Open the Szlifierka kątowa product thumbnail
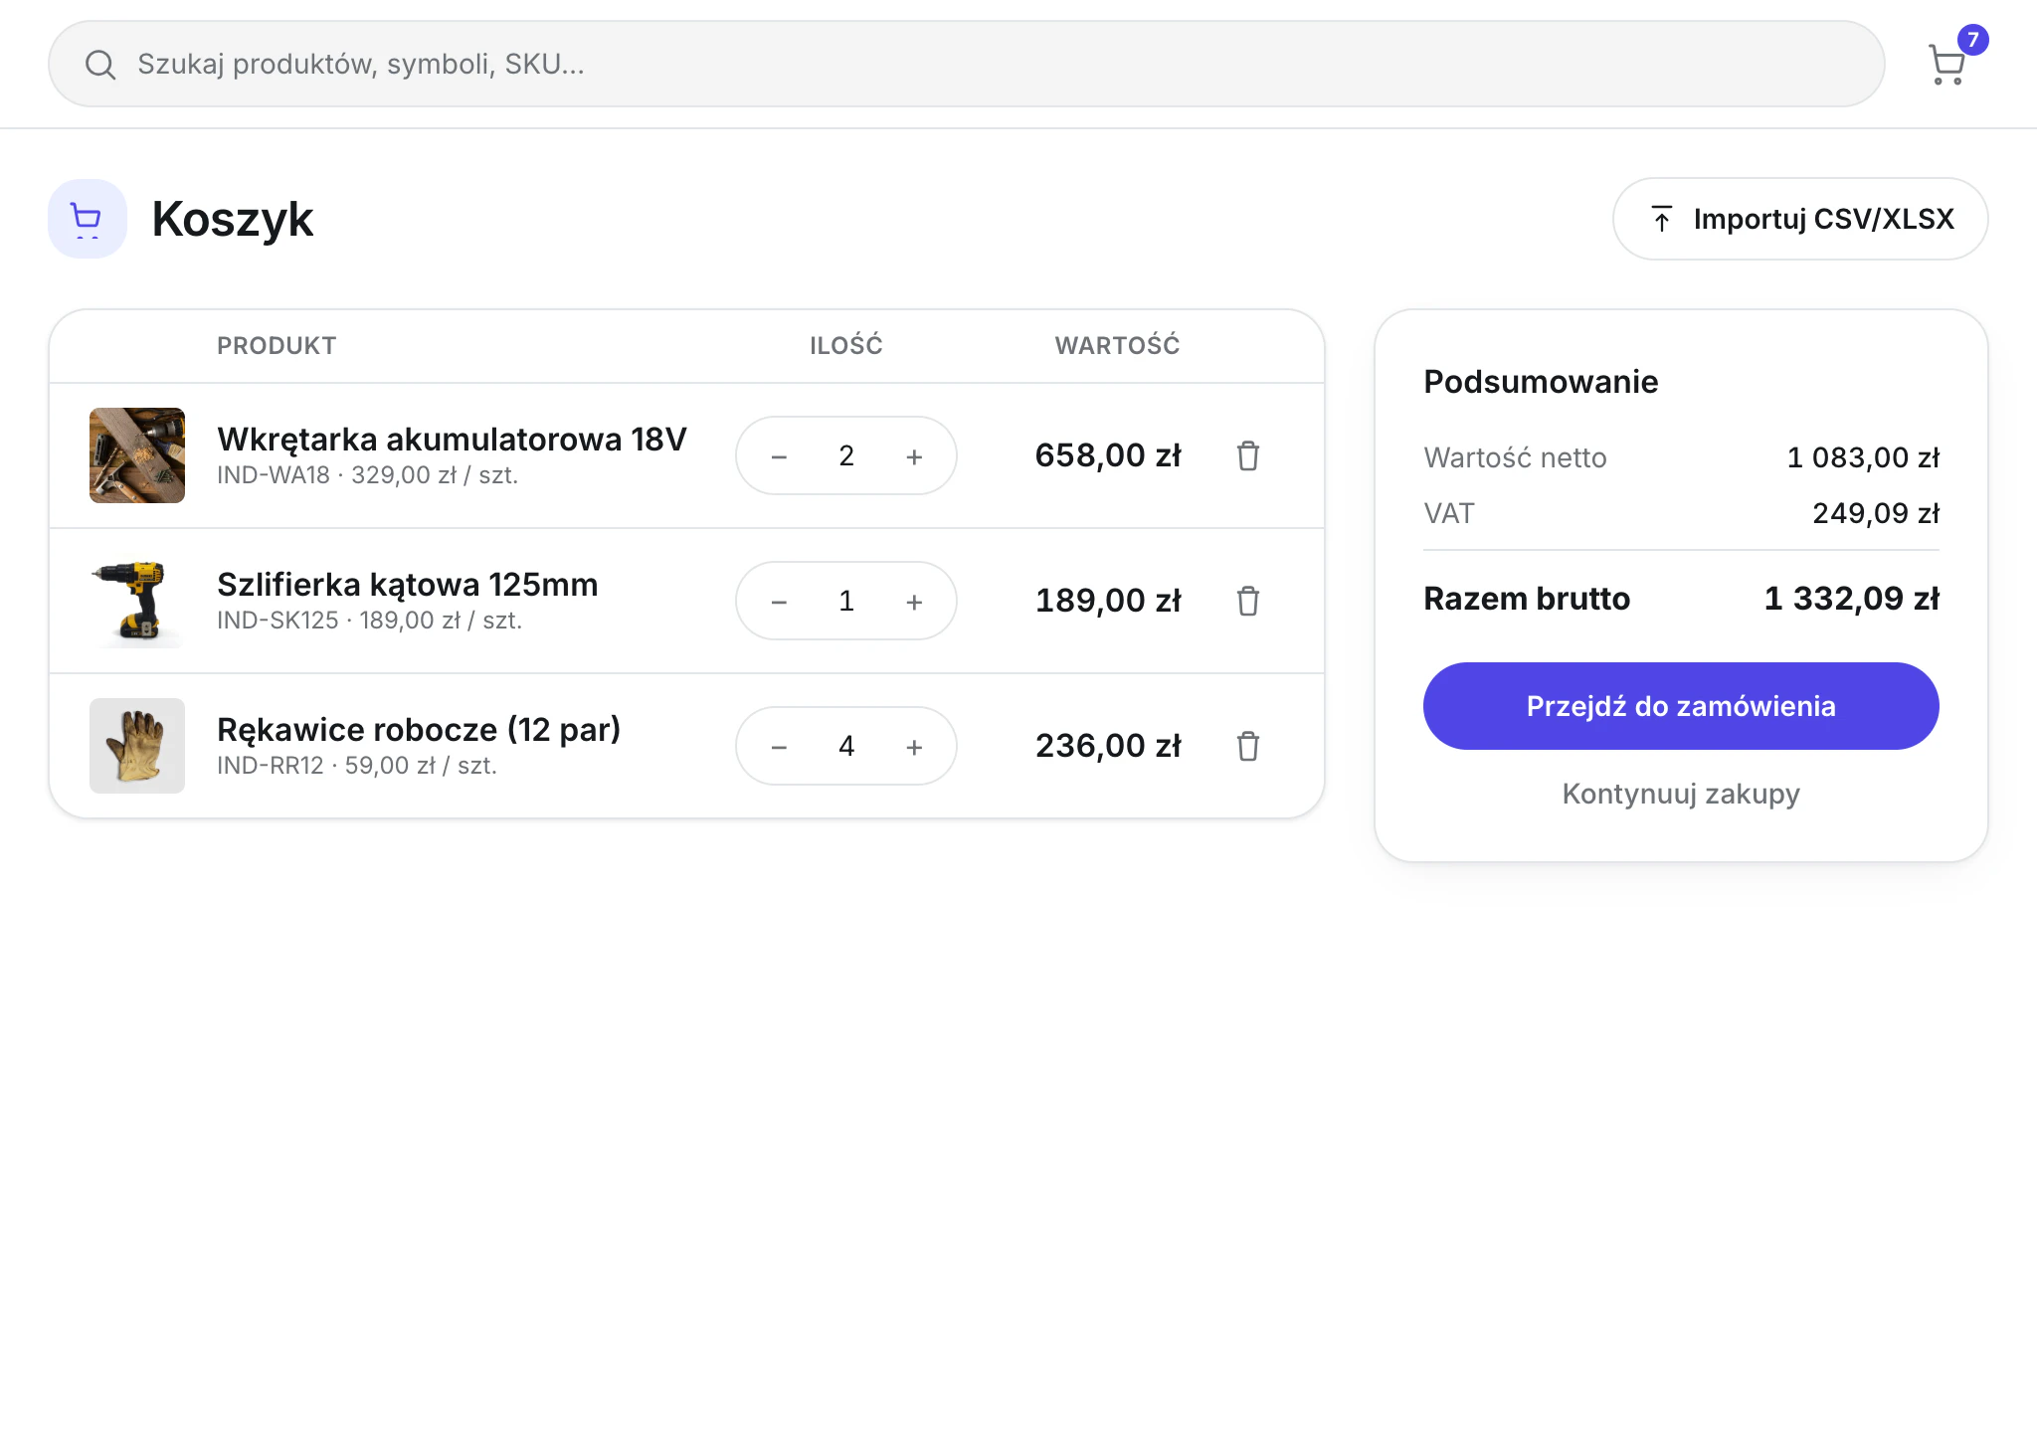The image size is (2037, 1432). pyautogui.click(x=137, y=601)
